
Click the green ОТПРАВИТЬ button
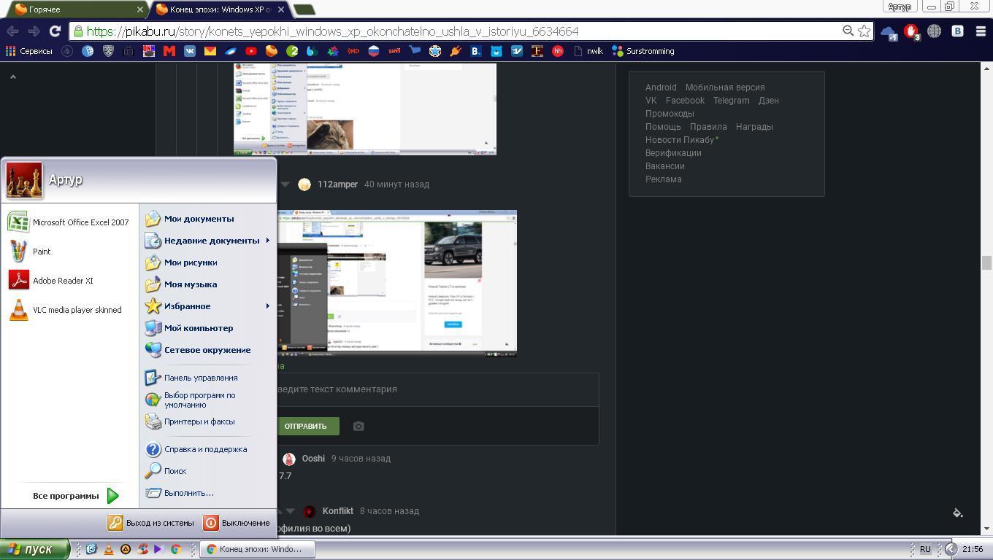coord(305,427)
